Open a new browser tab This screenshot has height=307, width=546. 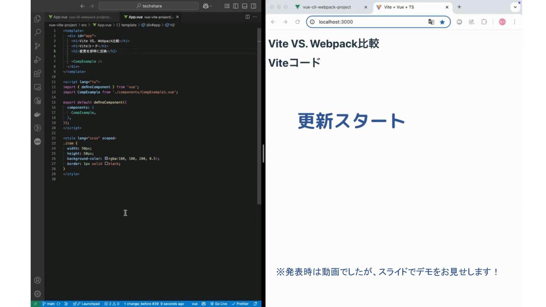click(x=459, y=7)
